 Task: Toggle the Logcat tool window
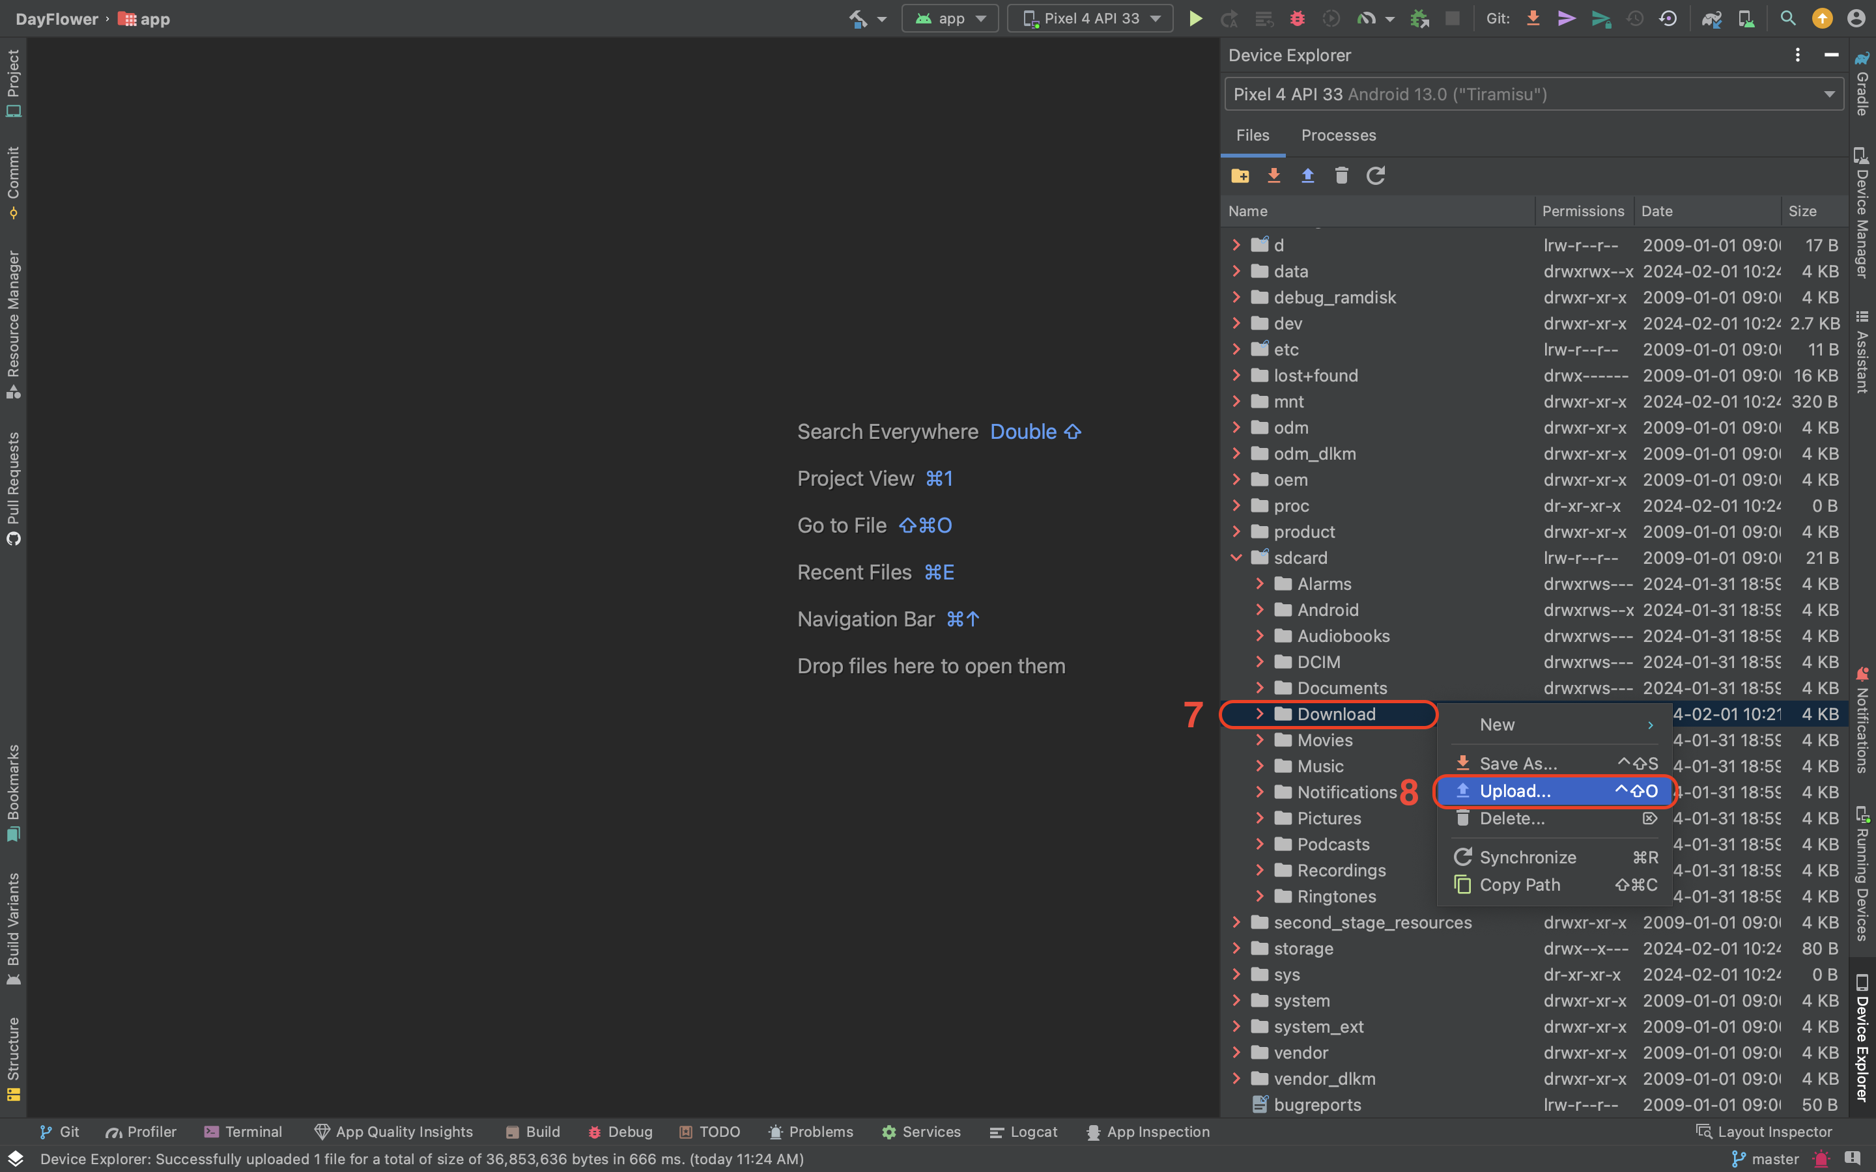pos(1023,1132)
